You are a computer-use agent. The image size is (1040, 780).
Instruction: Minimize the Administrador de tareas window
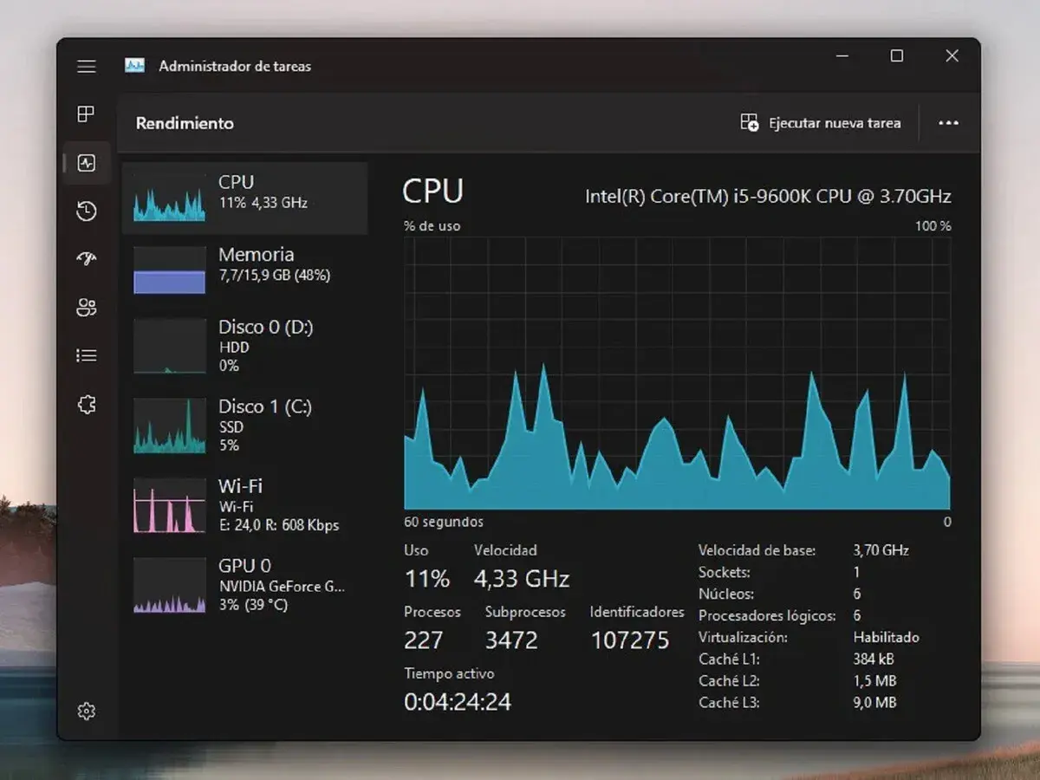(x=842, y=56)
